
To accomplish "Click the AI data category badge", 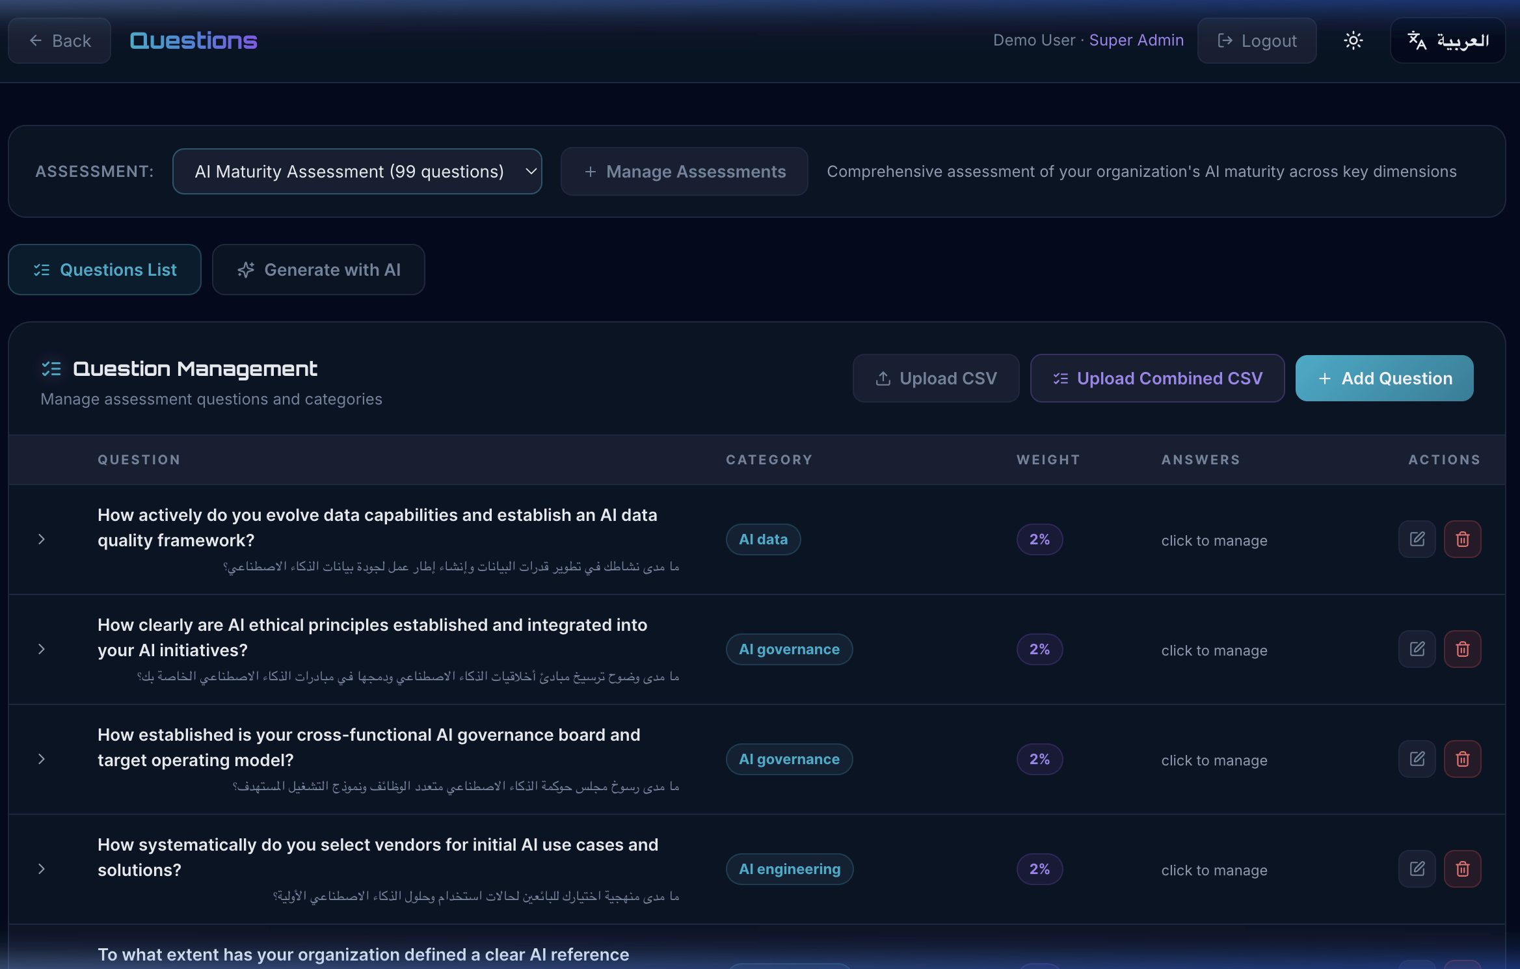I will [x=763, y=539].
